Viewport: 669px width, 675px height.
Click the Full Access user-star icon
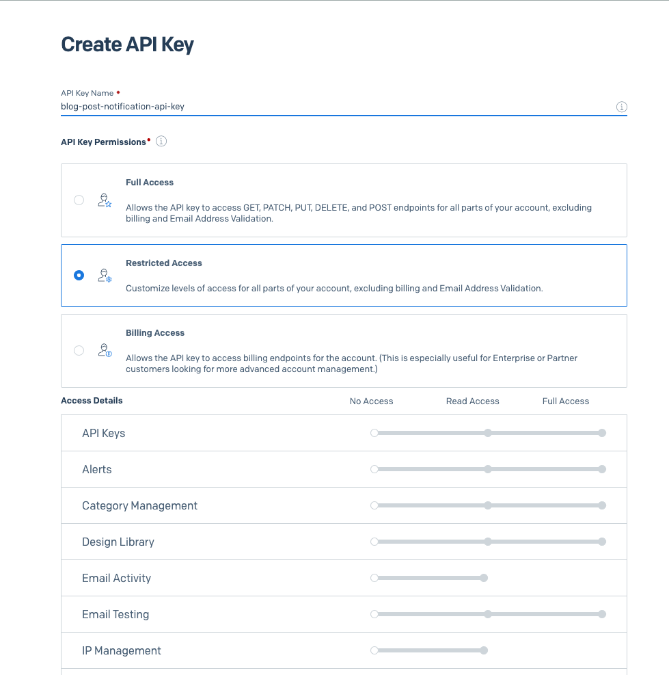click(x=105, y=200)
